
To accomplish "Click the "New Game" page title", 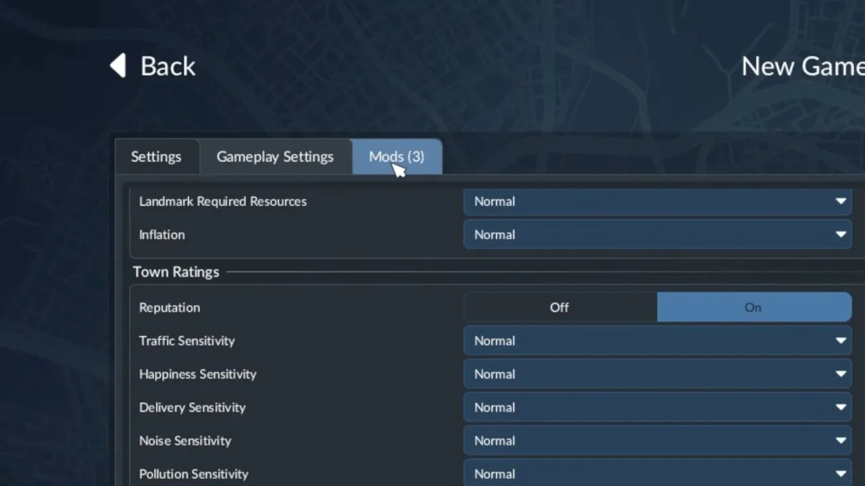I will click(803, 66).
